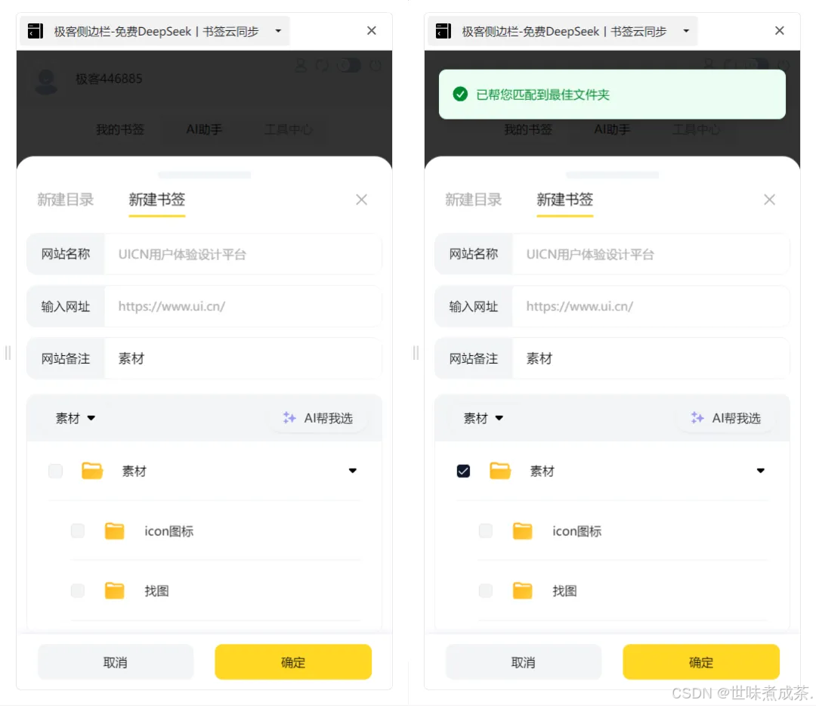Click the dimmed toggle switch in left panel header

click(x=349, y=66)
